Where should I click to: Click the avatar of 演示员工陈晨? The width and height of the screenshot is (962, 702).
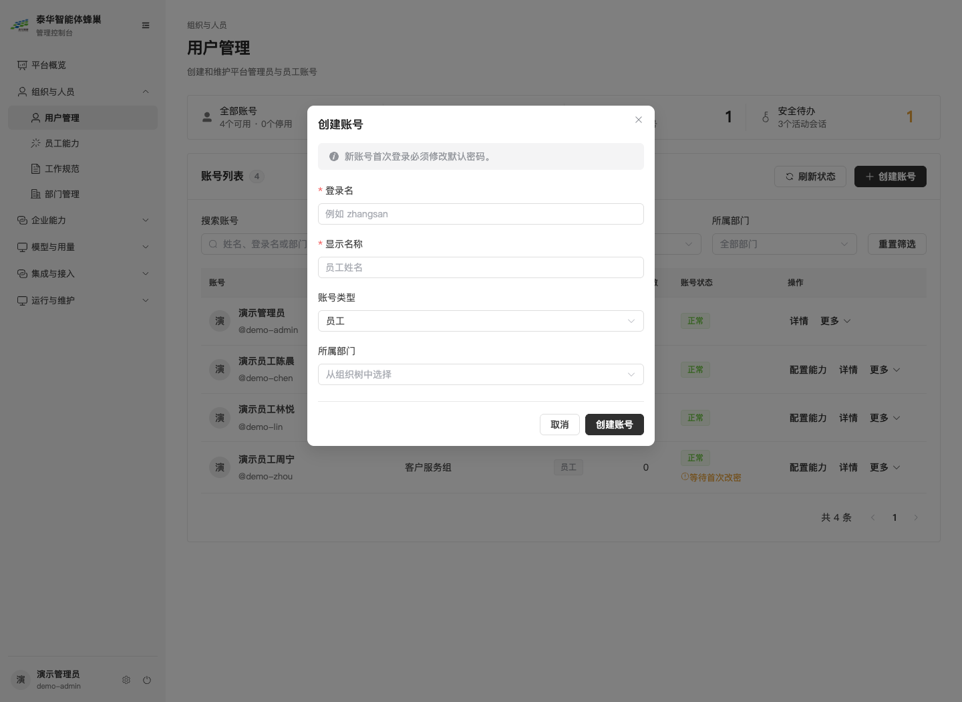(x=220, y=370)
